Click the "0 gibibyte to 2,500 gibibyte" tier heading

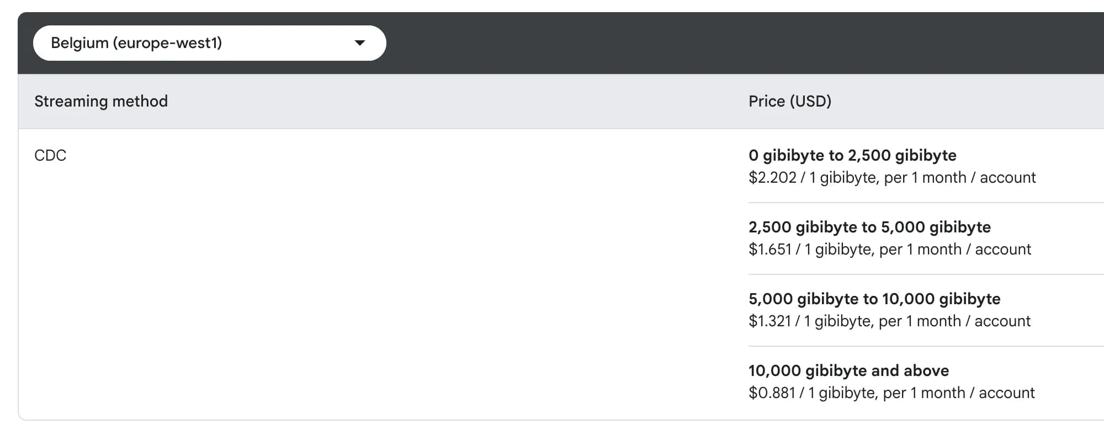852,156
